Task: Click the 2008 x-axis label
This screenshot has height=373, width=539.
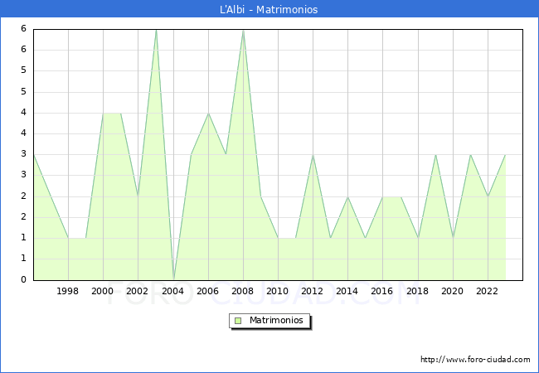Action: click(242, 291)
